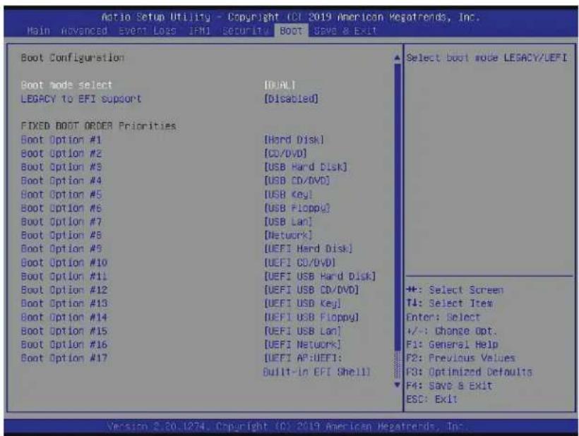Click the ESC: Exit hint

pos(431,399)
